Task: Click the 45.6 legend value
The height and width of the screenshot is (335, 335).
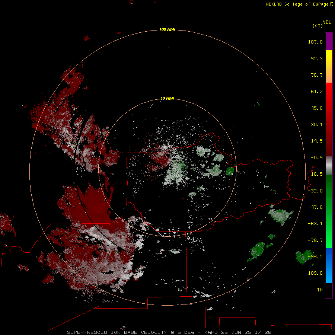Action: 317,108
